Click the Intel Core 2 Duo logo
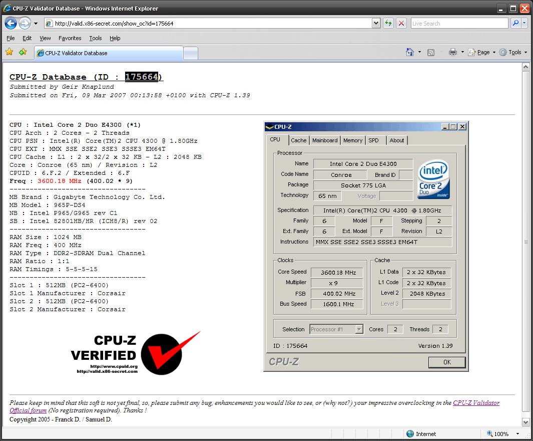This screenshot has height=441, width=533. pos(433,179)
